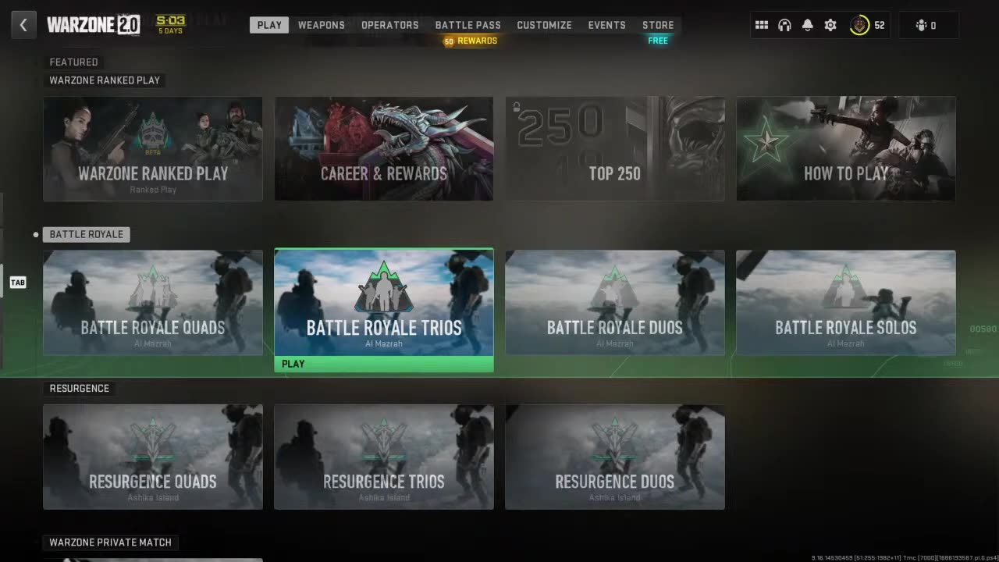Click the 50 REWARDS label

point(471,41)
